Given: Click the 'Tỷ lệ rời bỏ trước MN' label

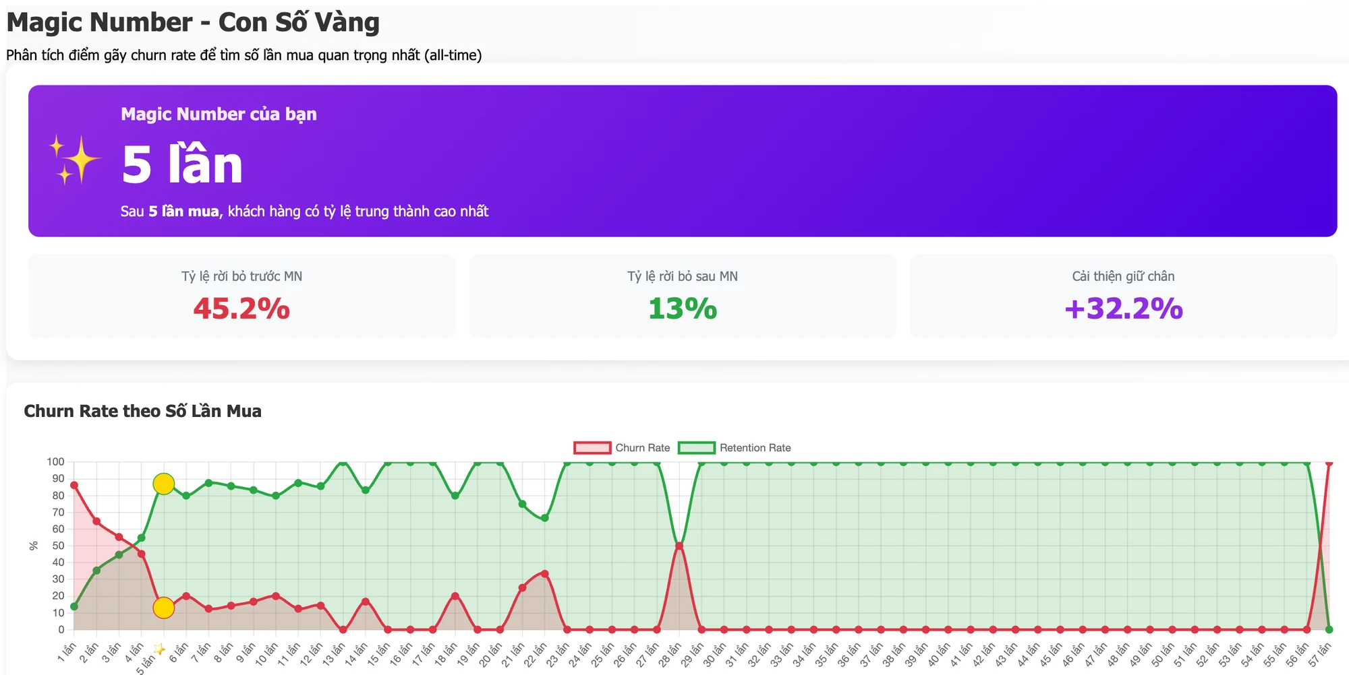Looking at the screenshot, I should click(241, 276).
